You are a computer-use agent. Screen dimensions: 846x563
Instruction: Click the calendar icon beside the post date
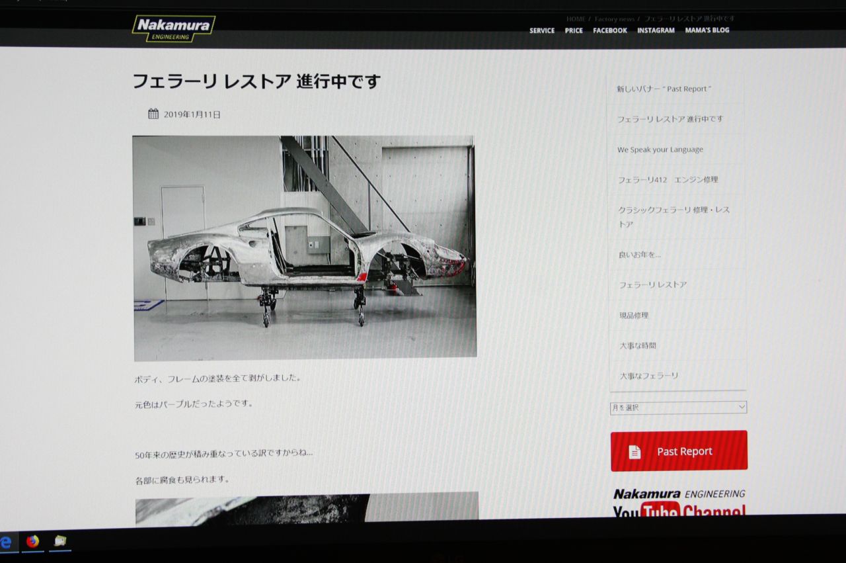click(153, 114)
